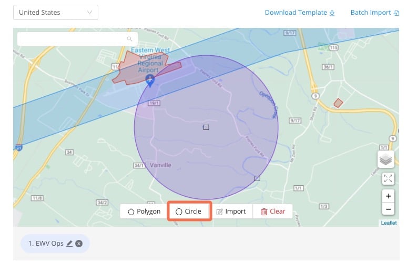Click the Eastern West Virginia Regional Airport label
The height and width of the screenshot is (272, 407).
pyautogui.click(x=150, y=60)
